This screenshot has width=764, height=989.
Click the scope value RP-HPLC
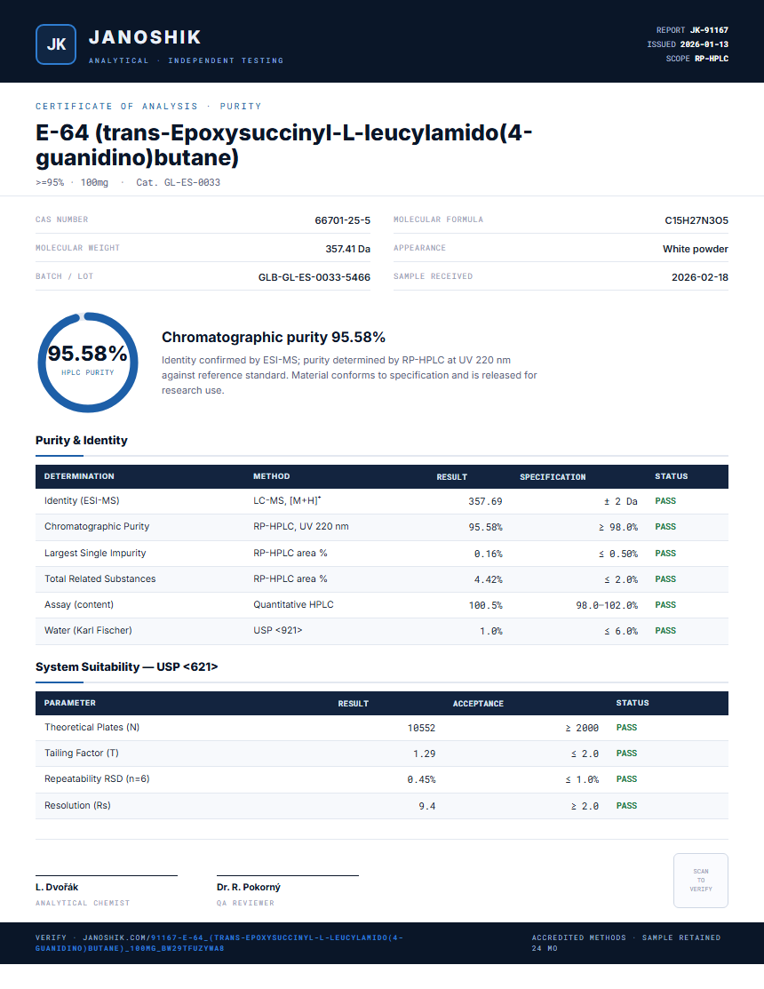click(712, 59)
